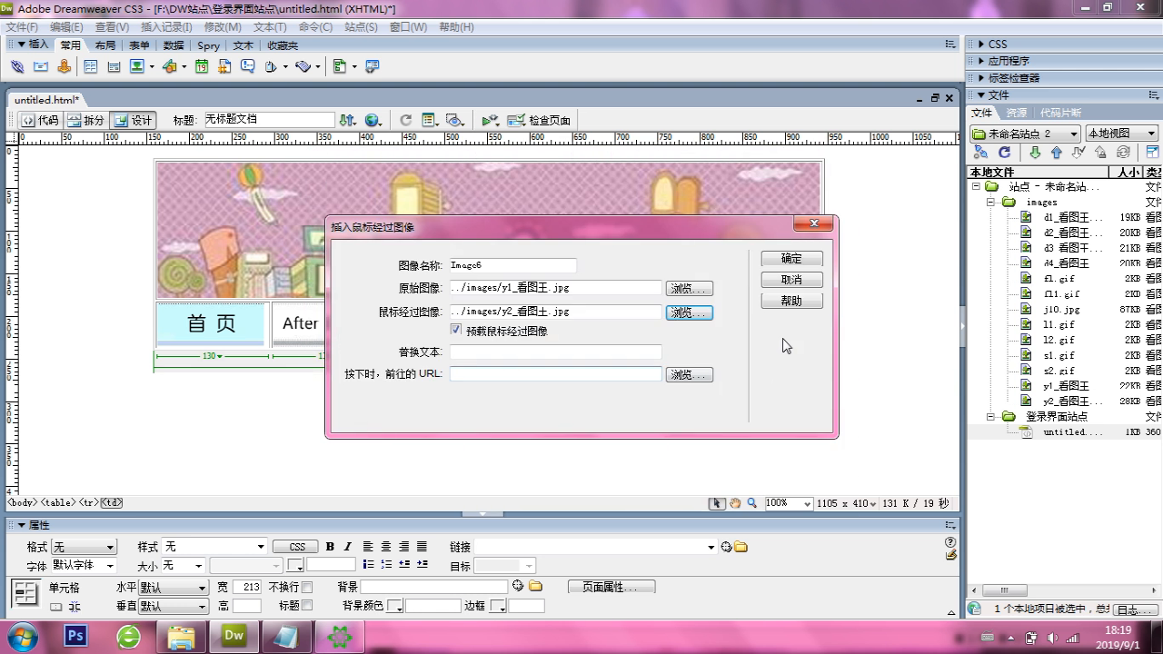Switch to 拆分 split view
Viewport: 1163px width, 654px height.
click(86, 120)
